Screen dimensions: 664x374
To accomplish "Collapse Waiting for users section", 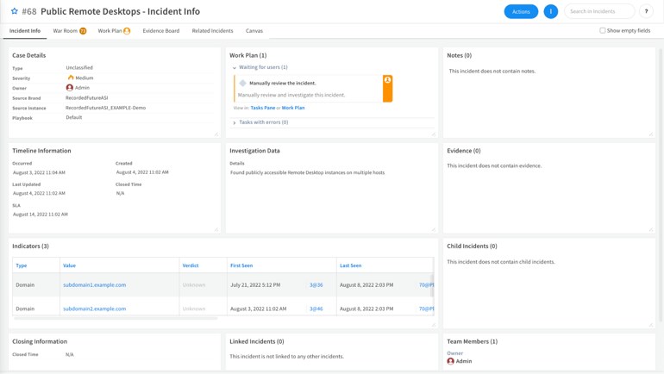I will [x=235, y=68].
